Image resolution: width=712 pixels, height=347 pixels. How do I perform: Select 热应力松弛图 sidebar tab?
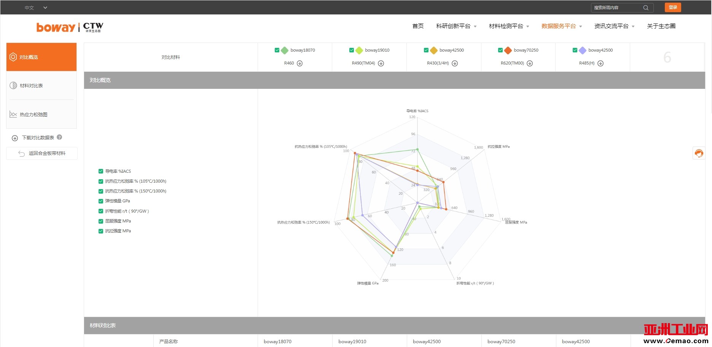pyautogui.click(x=41, y=114)
